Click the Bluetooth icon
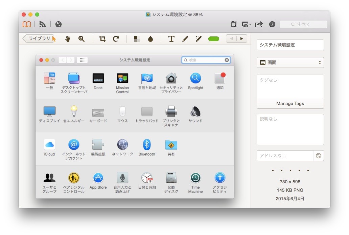Viewport: 349px width, 235px height. point(147,145)
